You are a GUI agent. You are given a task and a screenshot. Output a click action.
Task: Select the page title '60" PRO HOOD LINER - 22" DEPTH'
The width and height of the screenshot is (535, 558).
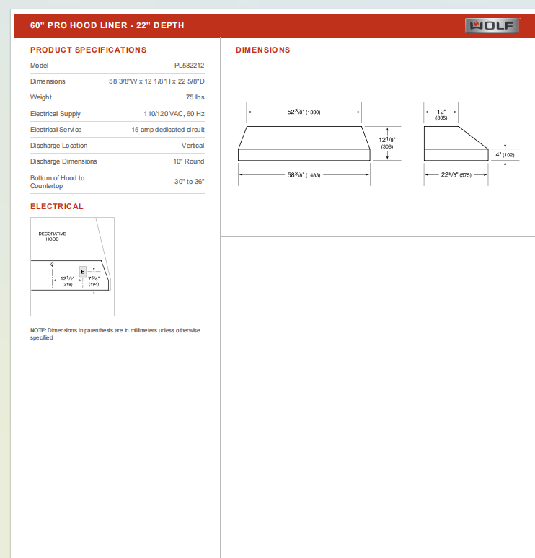click(107, 25)
